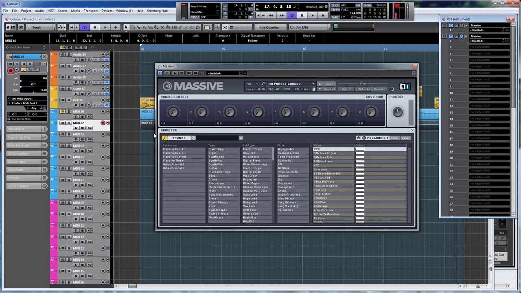Toggle the metronome CLICK button
The image size is (521, 293).
point(335,5)
